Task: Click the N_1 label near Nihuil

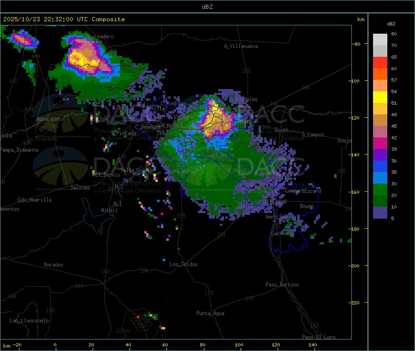Action: click(x=118, y=203)
